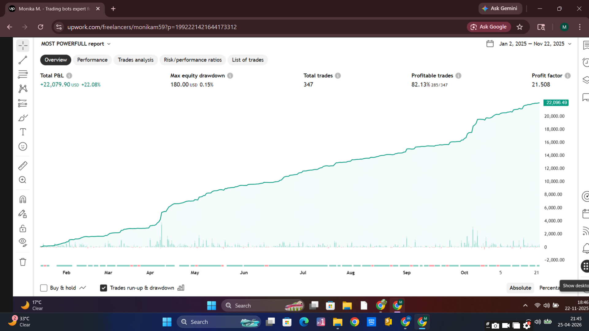Open the Chrome profile M avatar
Viewport: 589px width, 331px height.
click(564, 27)
